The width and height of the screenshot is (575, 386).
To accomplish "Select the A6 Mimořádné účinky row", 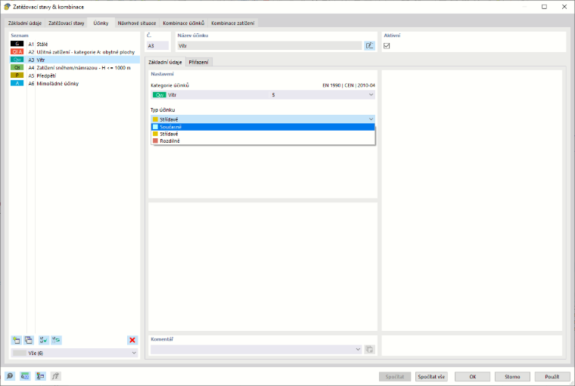I will pyautogui.click(x=74, y=84).
